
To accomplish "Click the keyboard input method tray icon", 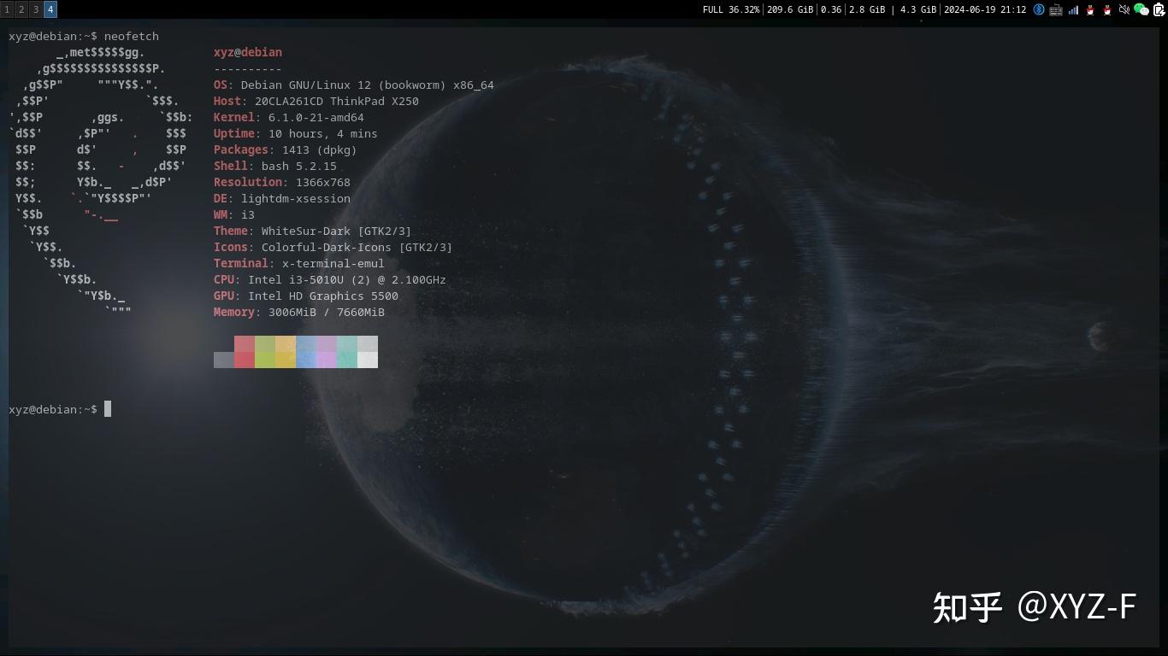I will click(x=1056, y=9).
